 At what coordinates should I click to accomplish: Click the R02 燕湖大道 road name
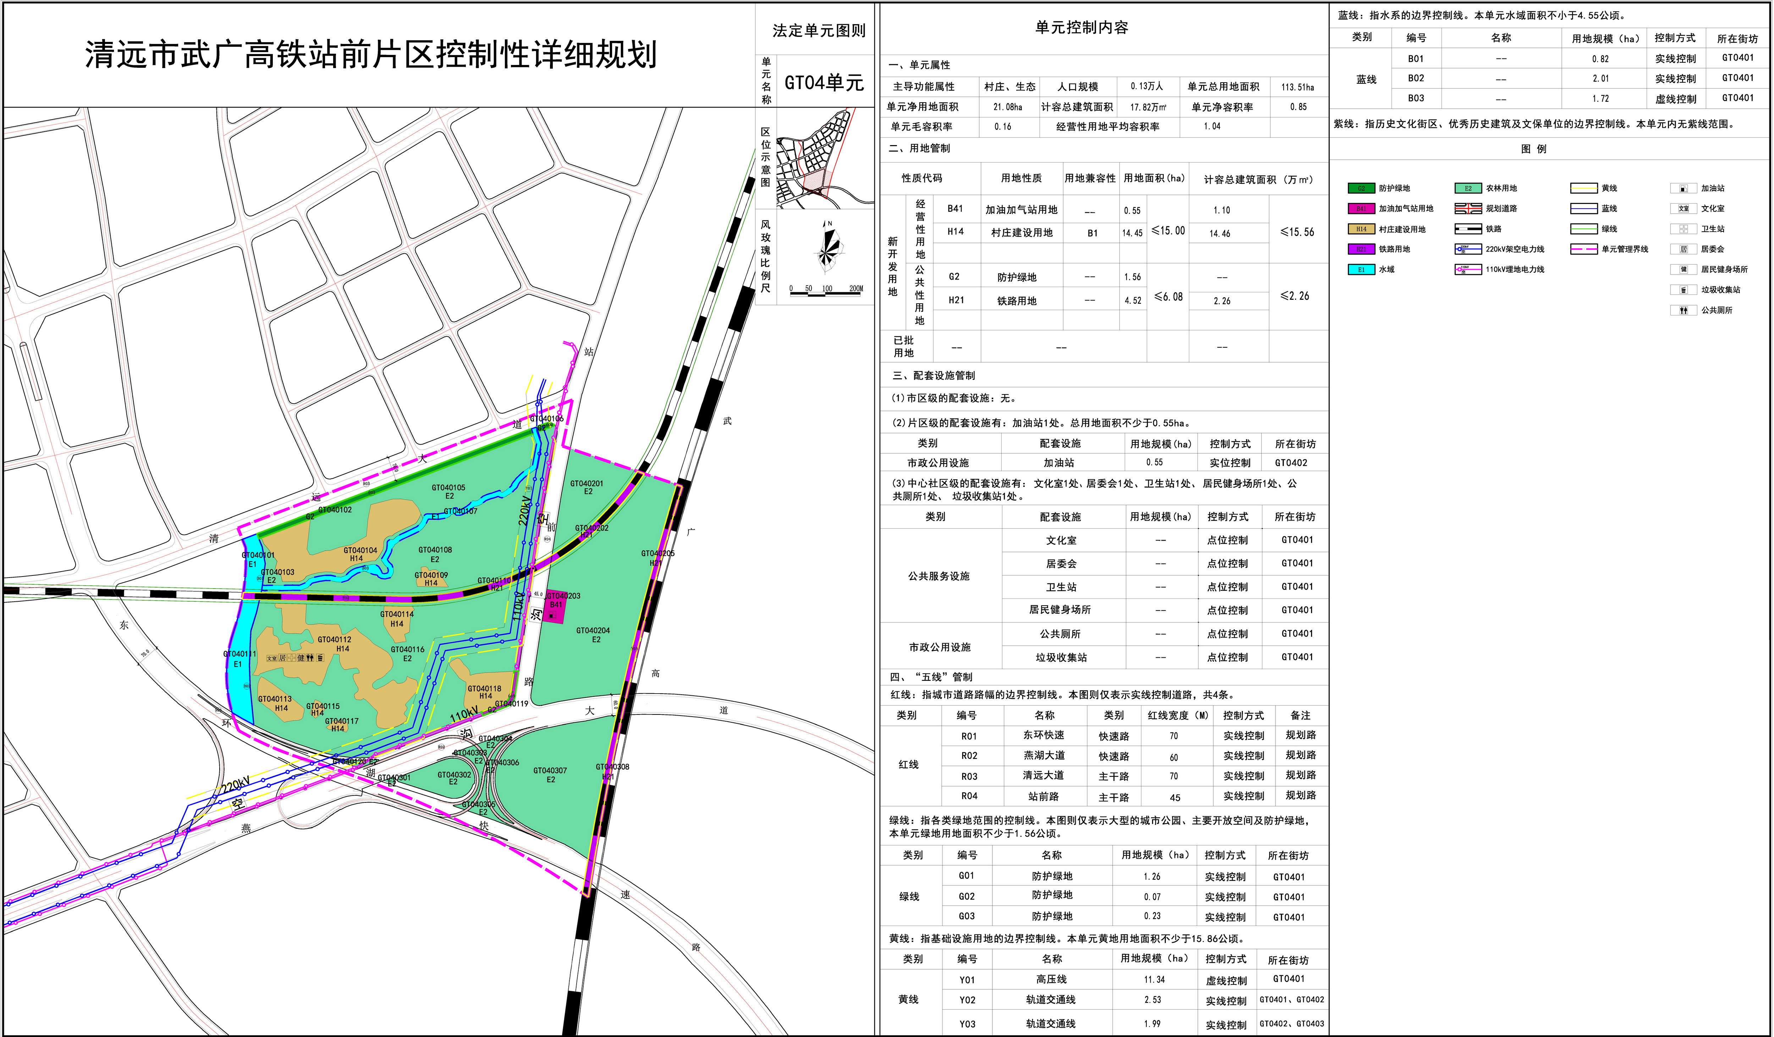1043,755
